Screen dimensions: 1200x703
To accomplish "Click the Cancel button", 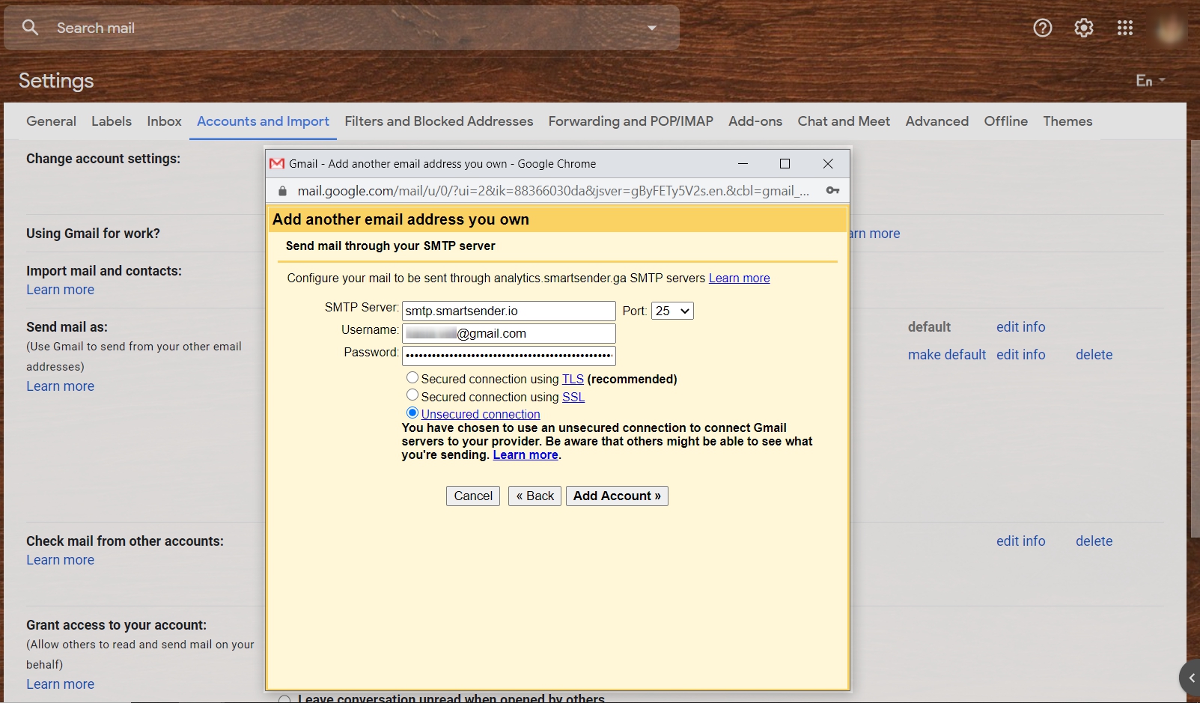I will pos(473,496).
